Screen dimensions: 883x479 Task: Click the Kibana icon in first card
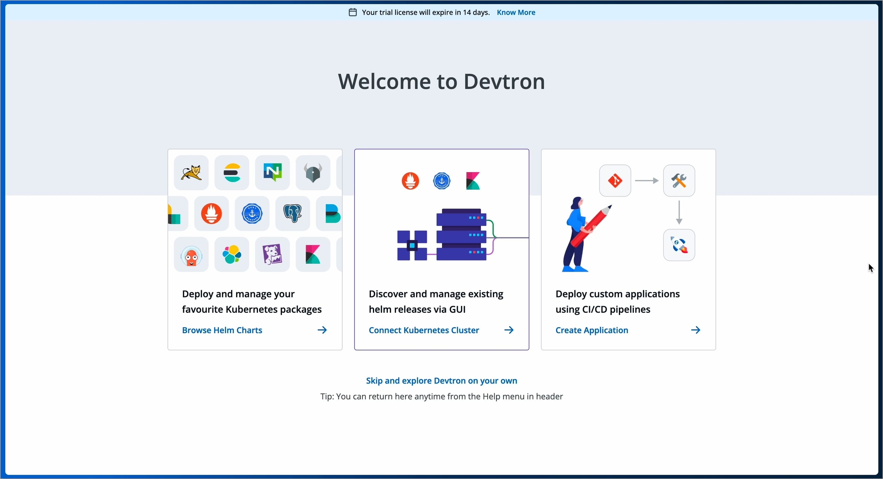point(313,254)
